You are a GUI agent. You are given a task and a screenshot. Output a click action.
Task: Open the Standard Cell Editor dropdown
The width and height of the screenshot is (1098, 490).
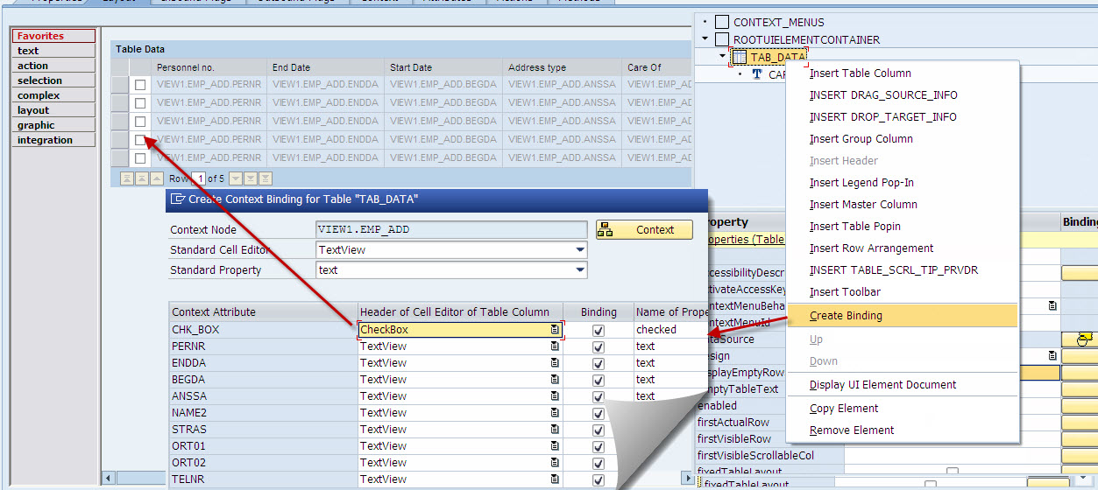point(580,250)
